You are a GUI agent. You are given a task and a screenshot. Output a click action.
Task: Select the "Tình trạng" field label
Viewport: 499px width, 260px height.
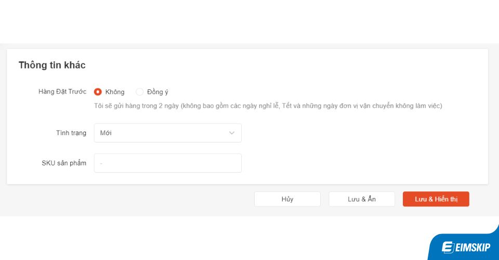pos(71,133)
